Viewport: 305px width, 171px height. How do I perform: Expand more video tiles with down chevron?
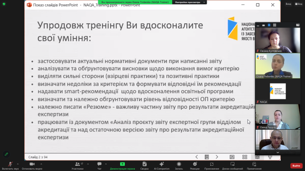pyautogui.click(x=278, y=152)
